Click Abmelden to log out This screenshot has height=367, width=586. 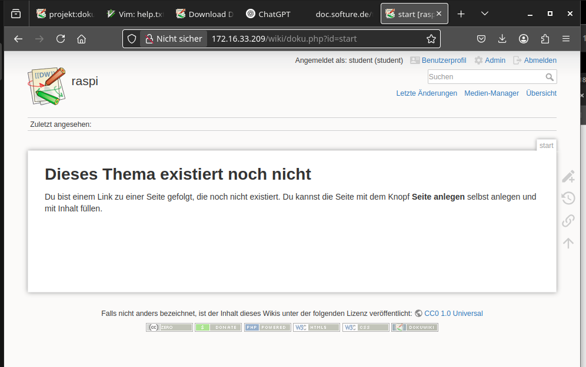[x=535, y=60]
